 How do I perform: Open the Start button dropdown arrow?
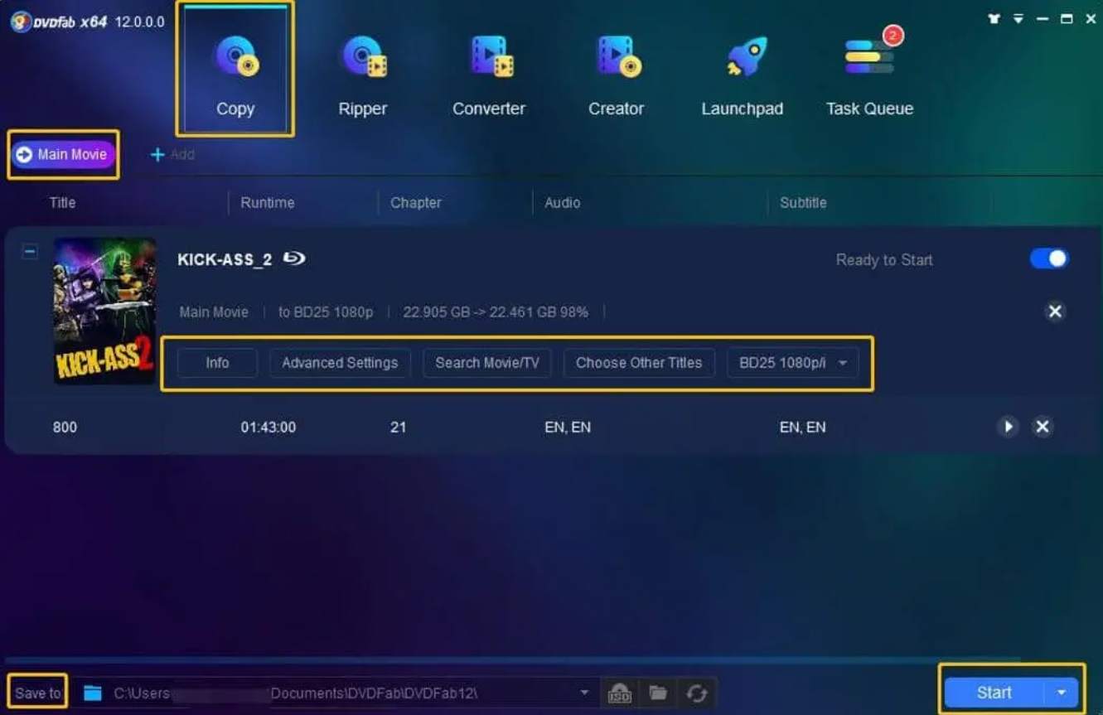pyautogui.click(x=1062, y=693)
